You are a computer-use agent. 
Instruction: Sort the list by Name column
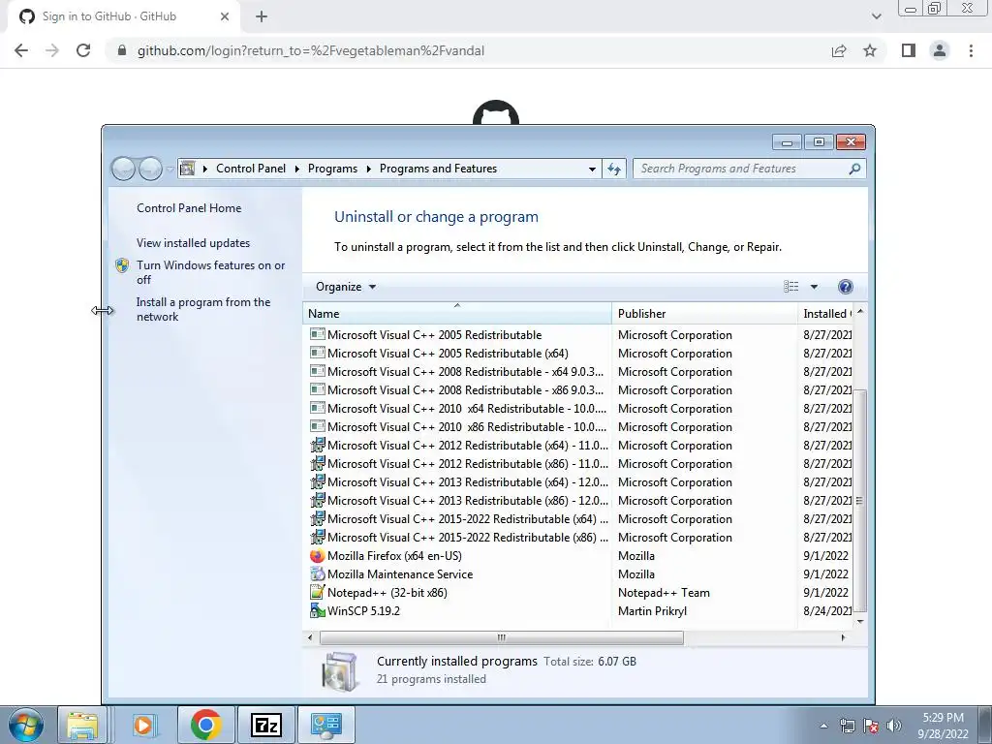pyautogui.click(x=457, y=313)
